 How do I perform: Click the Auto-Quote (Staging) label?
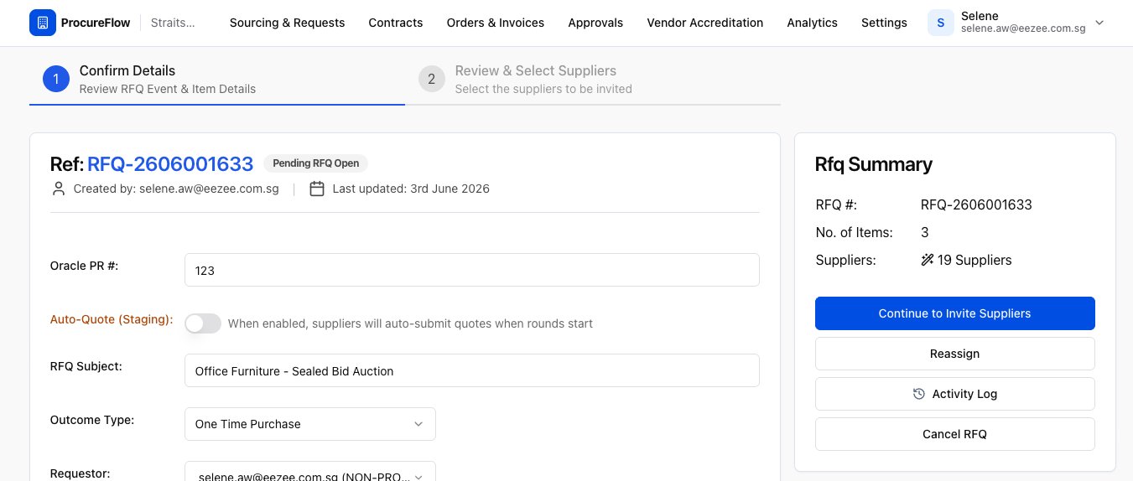coord(112,319)
